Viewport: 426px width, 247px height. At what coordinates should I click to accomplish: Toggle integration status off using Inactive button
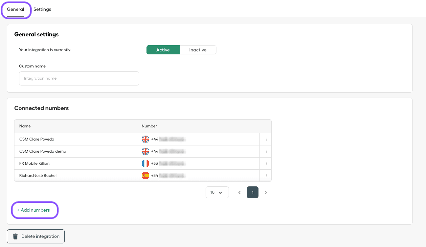(x=198, y=49)
